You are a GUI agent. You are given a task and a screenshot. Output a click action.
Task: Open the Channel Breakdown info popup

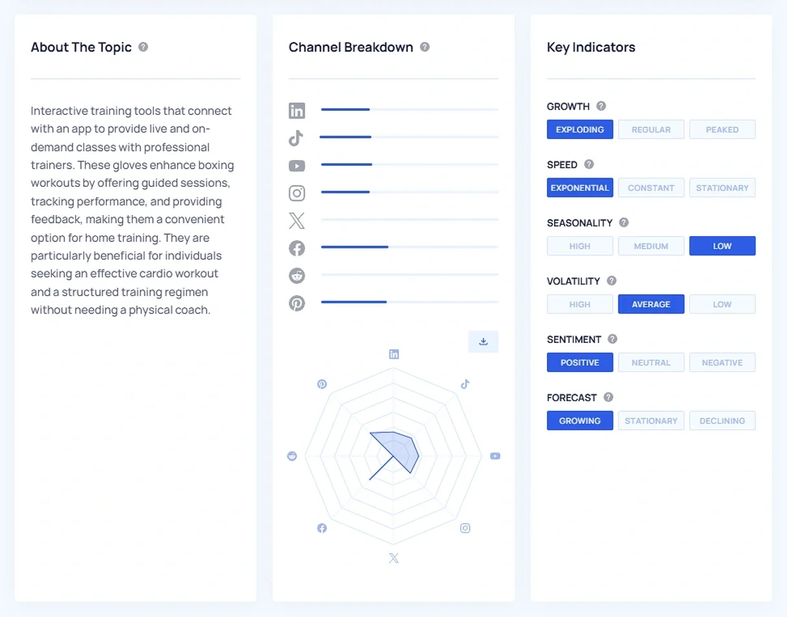424,47
